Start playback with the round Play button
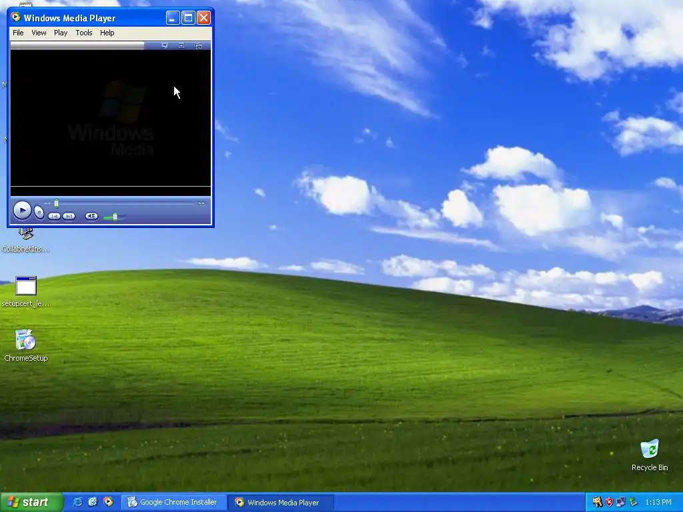The image size is (683, 512). pyautogui.click(x=22, y=211)
